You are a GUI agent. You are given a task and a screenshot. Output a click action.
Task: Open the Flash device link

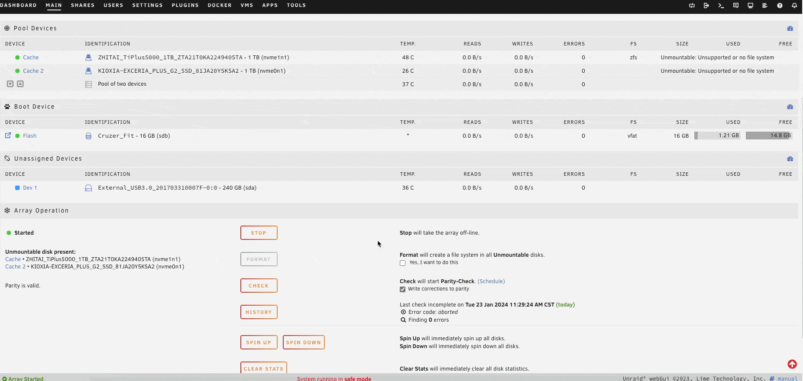pos(30,136)
